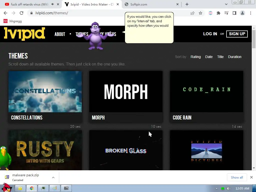Open the media control playlist icon
Image resolution: width=256 pixels, height=192 pixels.
pyautogui.click(x=226, y=13)
